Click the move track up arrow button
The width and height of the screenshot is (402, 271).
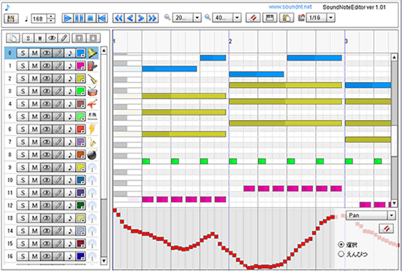click(79, 38)
